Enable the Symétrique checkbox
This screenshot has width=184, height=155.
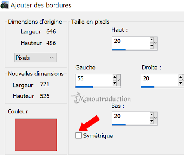tap(79, 135)
